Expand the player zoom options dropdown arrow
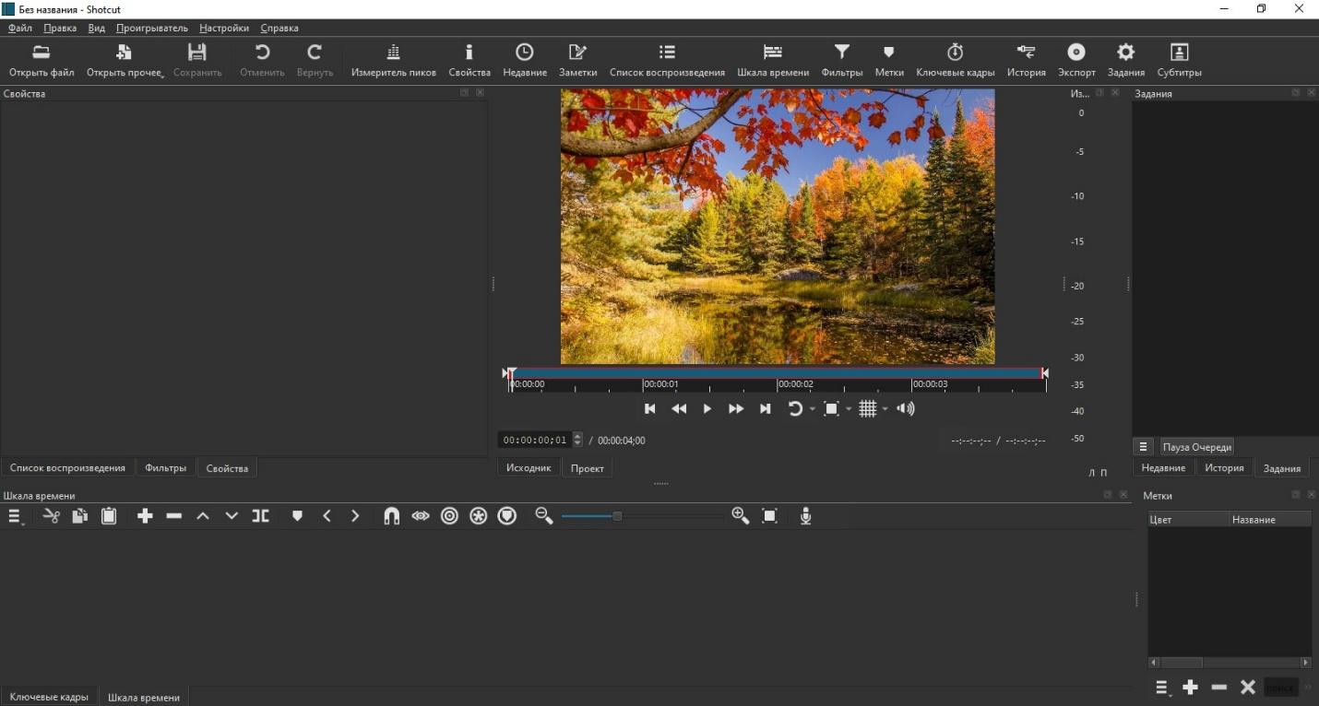Screen dimensions: 1319x706 click(849, 409)
